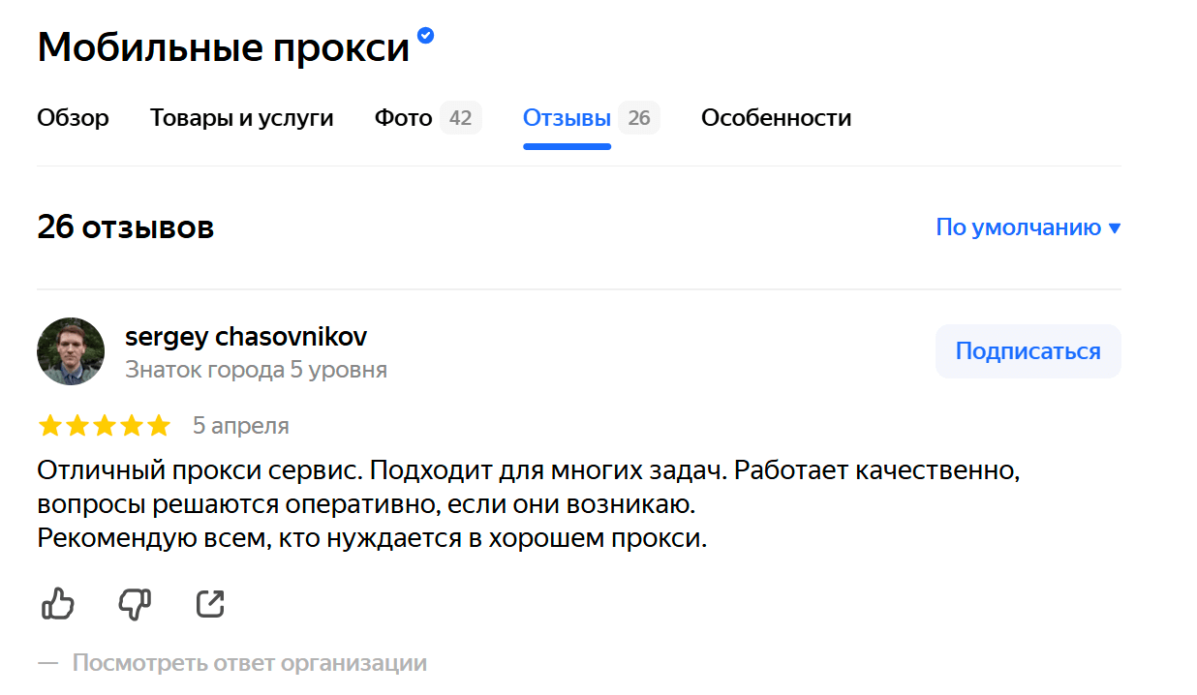The image size is (1197, 695).
Task: Click the Мобильные прокси title
Action: [x=224, y=46]
